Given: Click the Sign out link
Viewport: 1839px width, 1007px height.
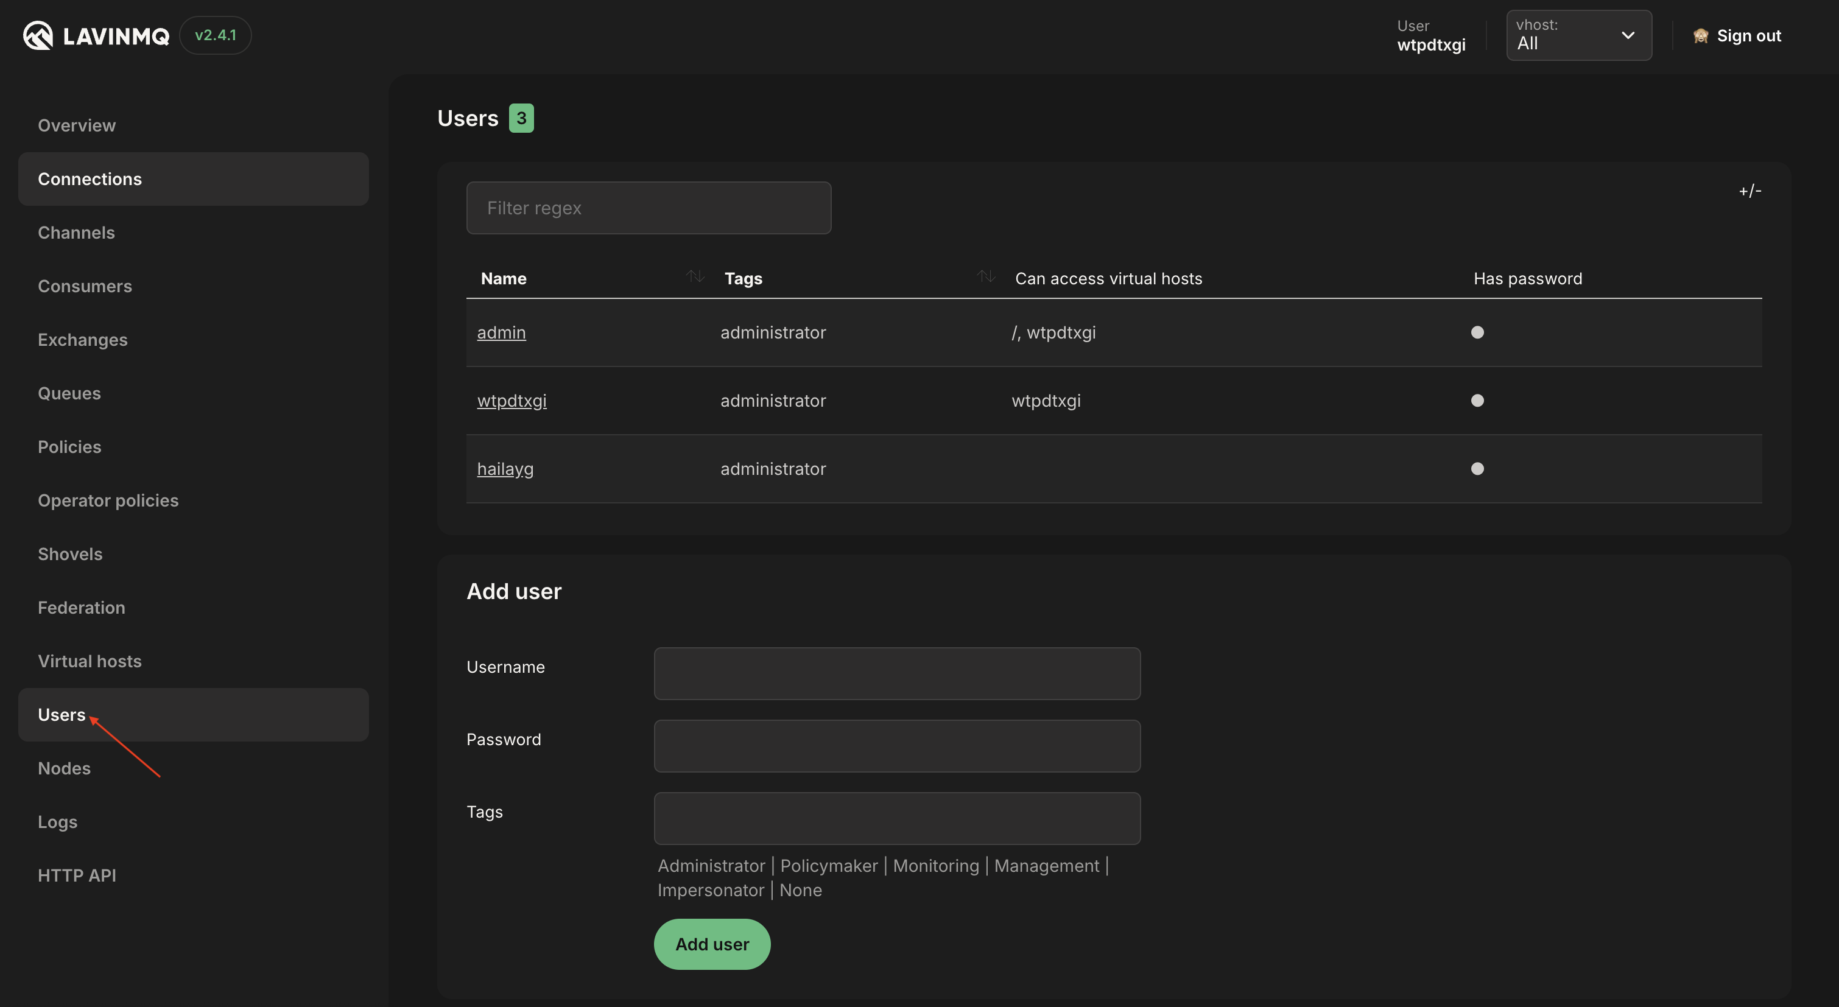Looking at the screenshot, I should click(1748, 36).
